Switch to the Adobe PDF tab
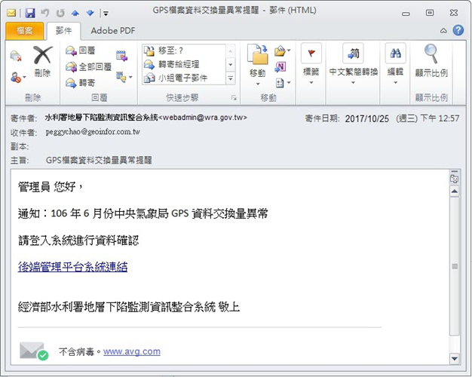 click(114, 31)
